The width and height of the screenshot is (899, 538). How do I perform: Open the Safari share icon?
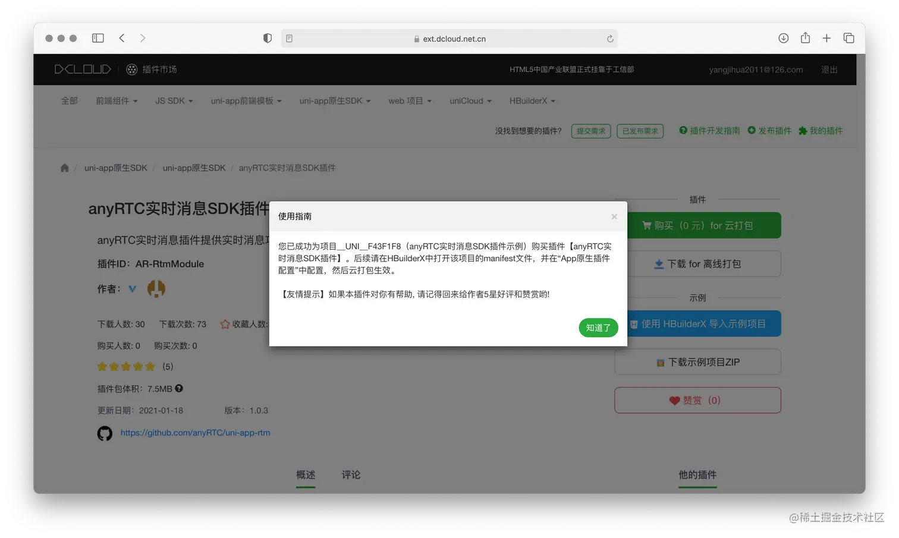coord(805,37)
